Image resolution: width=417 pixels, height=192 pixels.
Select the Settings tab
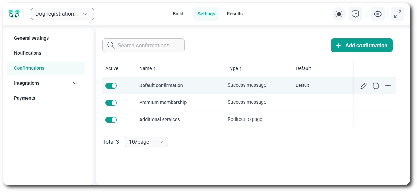point(206,14)
